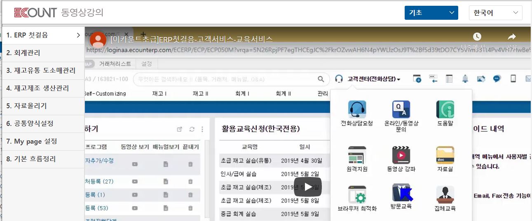Click the panel three-dot more icon

[x=202, y=129]
